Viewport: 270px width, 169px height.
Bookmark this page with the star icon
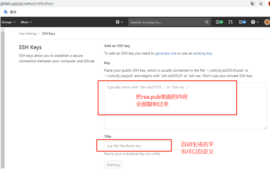tap(261, 4)
